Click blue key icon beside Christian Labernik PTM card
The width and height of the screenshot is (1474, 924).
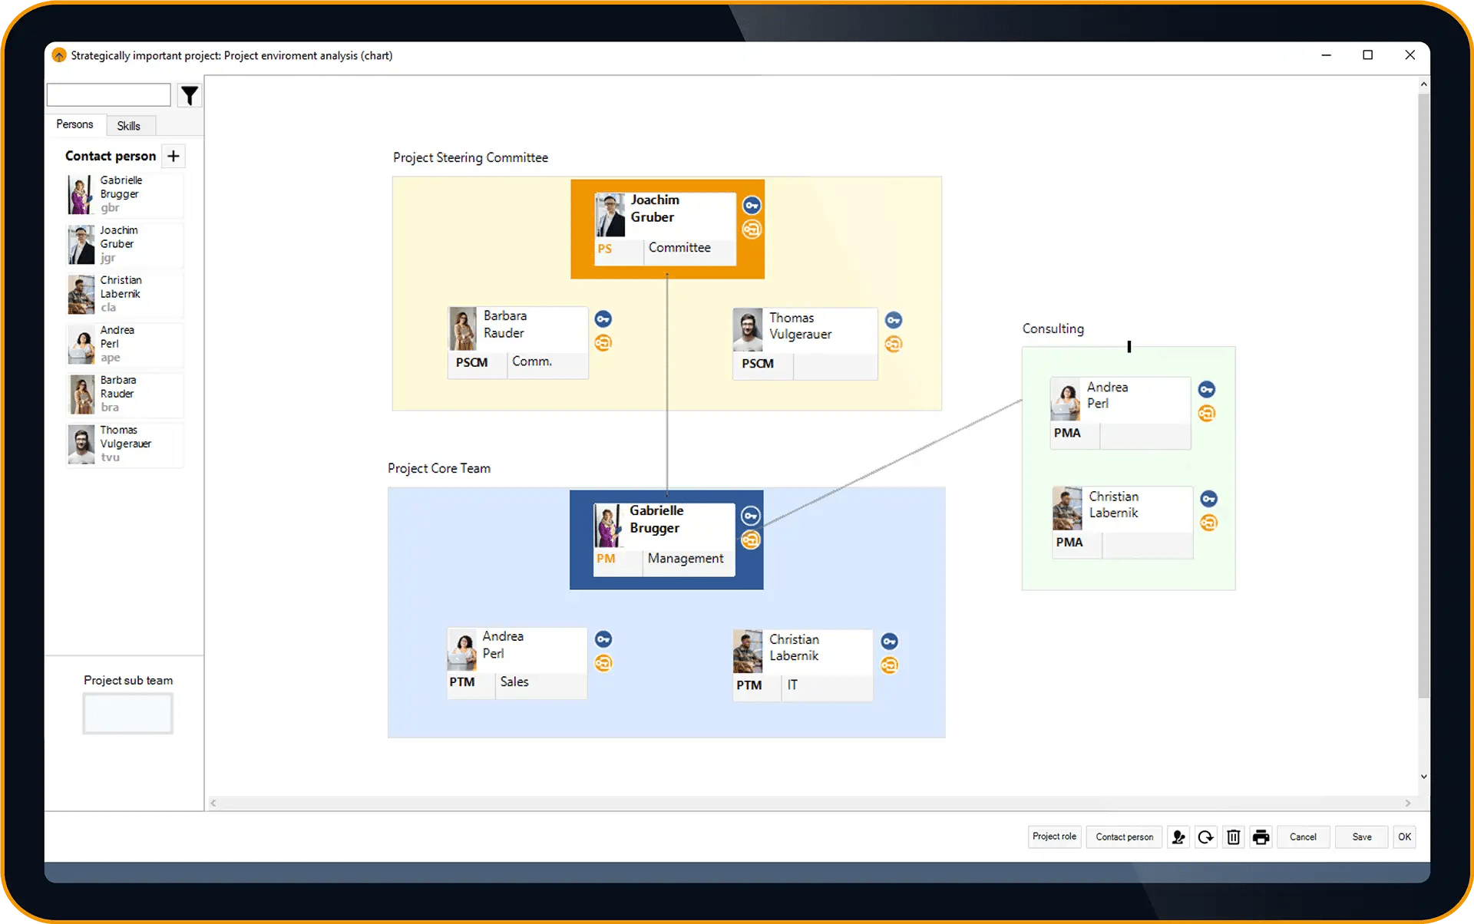[x=889, y=642]
